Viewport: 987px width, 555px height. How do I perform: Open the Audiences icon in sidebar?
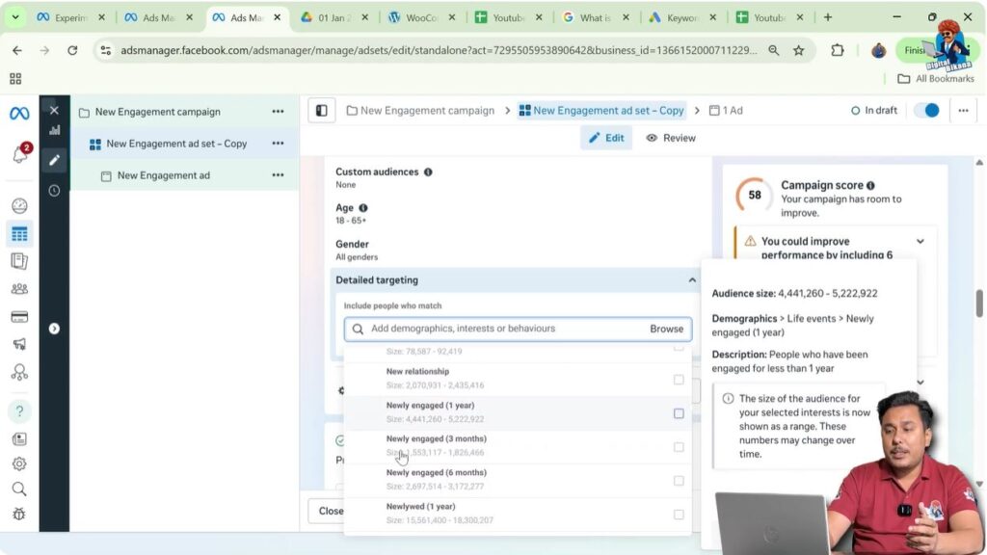tap(20, 290)
